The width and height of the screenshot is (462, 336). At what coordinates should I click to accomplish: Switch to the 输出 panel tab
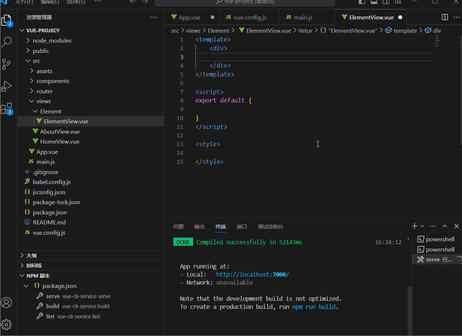199,227
